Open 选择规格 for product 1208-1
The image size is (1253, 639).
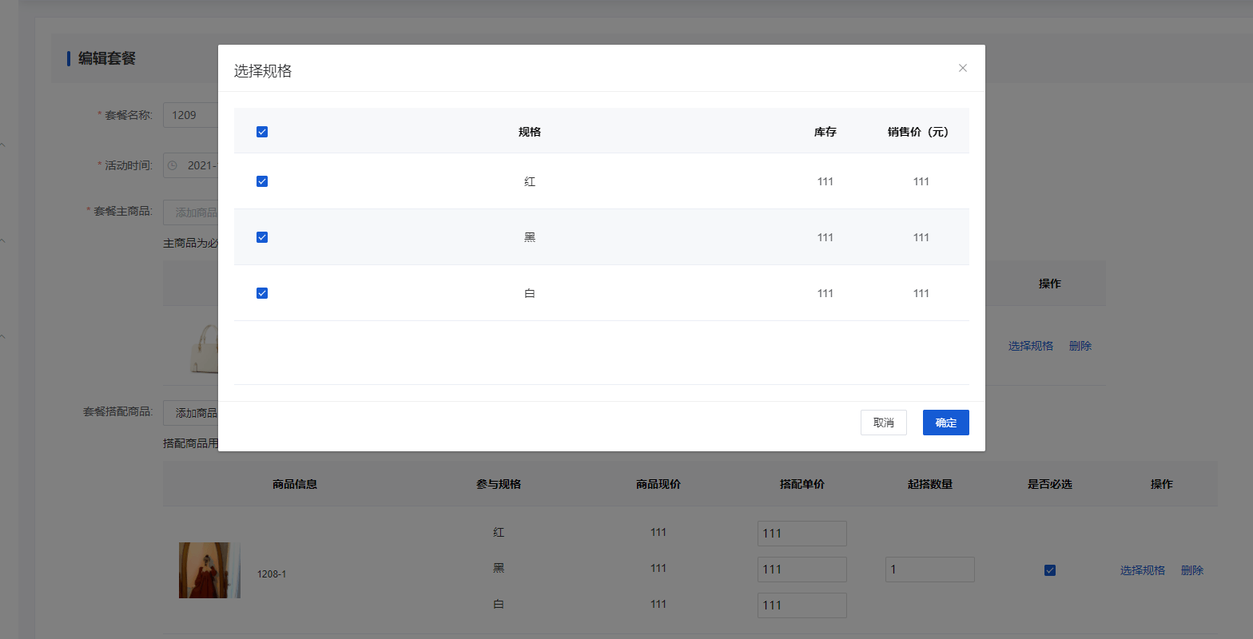coord(1143,570)
